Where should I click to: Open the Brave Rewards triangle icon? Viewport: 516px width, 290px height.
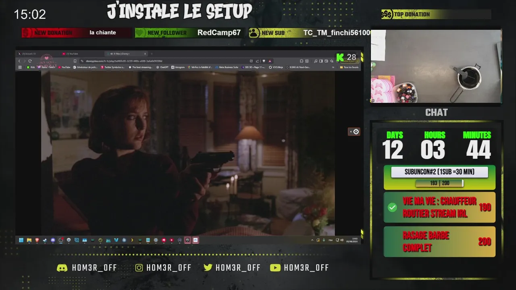[x=270, y=61]
